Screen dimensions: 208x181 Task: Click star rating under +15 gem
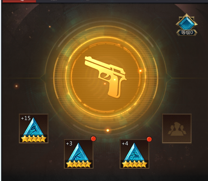[x=34, y=139]
